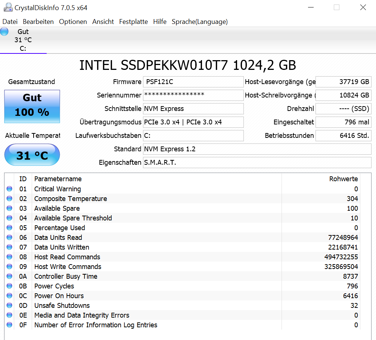Open the Datei menu

[x=10, y=22]
